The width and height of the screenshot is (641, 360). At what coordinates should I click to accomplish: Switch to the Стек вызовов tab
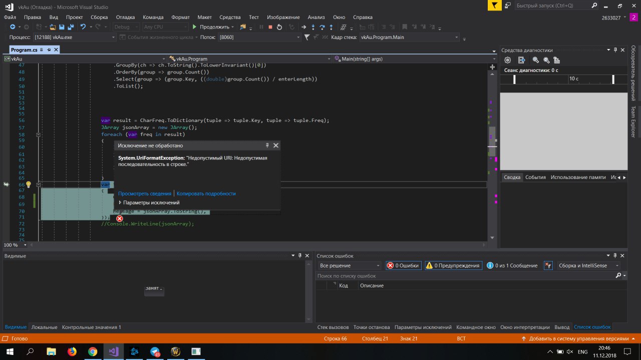tap(333, 327)
